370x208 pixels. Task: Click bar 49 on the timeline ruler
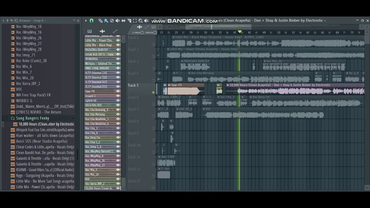[x=264, y=33]
